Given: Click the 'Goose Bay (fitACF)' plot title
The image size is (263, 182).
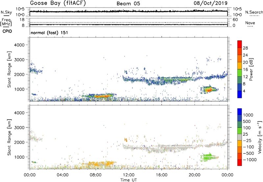Looking at the screenshot, I should click(x=58, y=3).
